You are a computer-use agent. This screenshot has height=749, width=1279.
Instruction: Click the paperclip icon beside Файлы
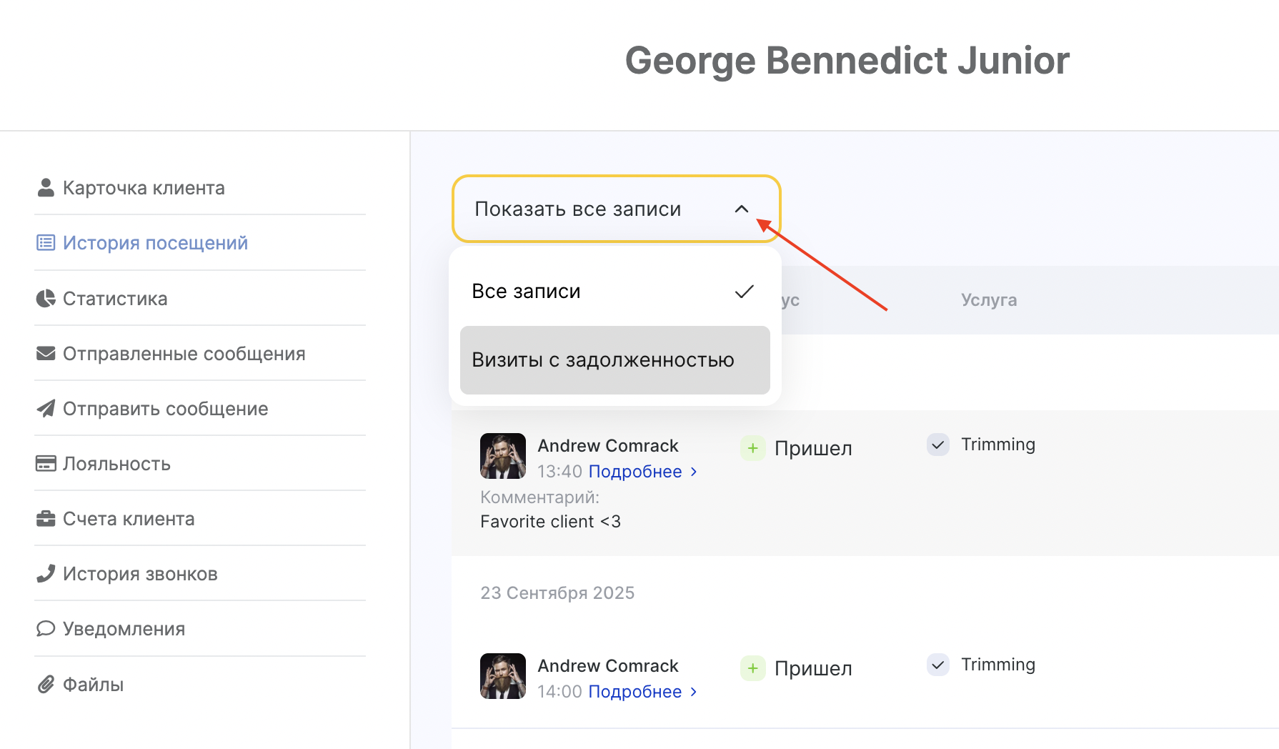click(x=46, y=685)
